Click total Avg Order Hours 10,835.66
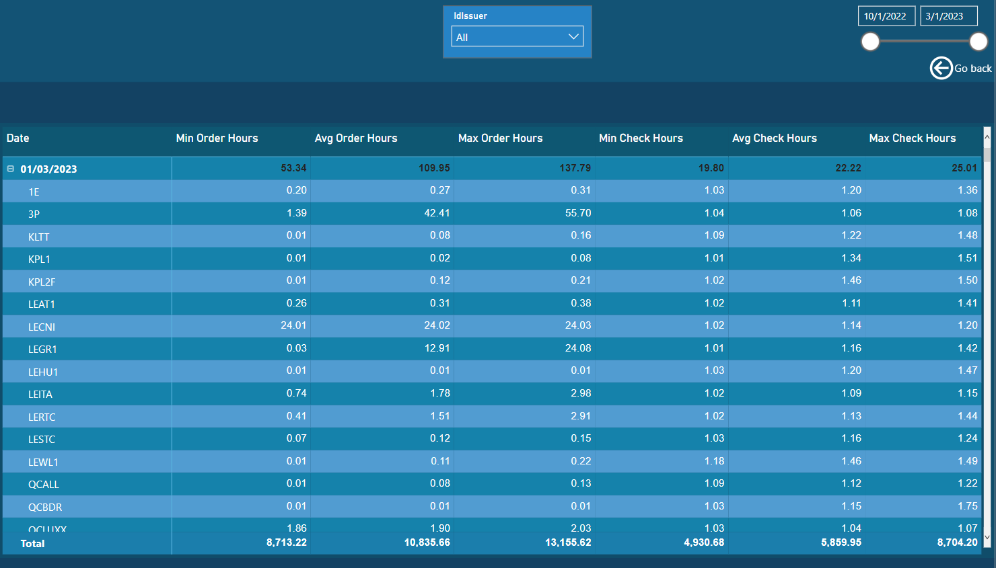The image size is (996, 568). (427, 542)
